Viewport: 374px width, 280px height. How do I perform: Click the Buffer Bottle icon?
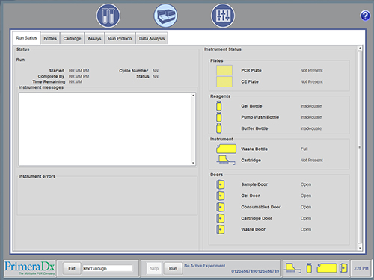(x=219, y=128)
